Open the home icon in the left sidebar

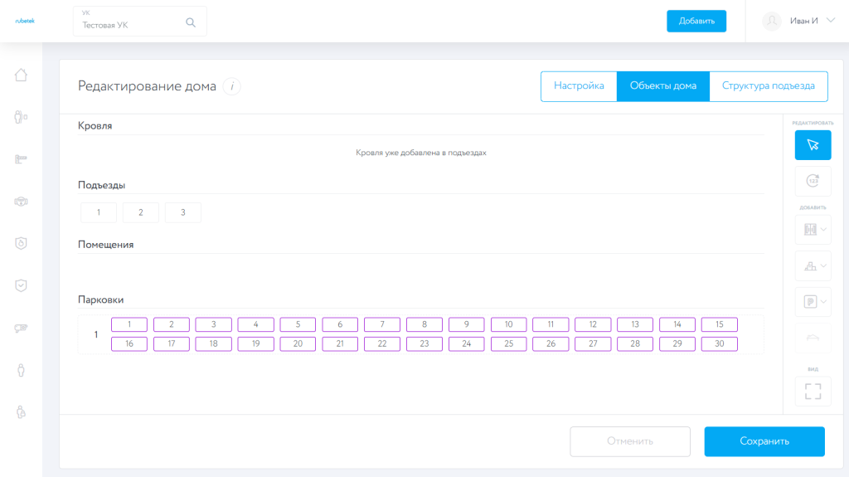pos(21,75)
